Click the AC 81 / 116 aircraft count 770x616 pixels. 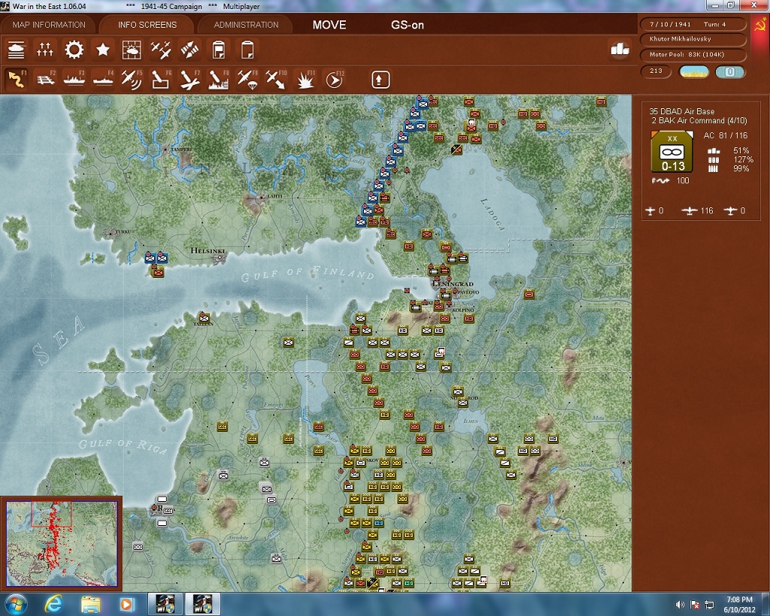point(726,135)
